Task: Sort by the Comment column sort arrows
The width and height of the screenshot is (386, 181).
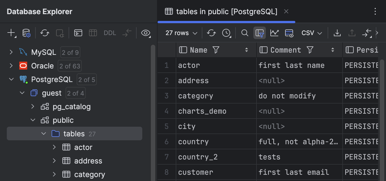Action: point(333,50)
